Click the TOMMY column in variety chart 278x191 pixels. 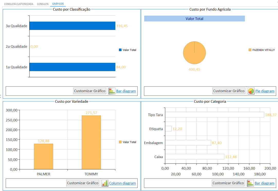[x=91, y=142]
